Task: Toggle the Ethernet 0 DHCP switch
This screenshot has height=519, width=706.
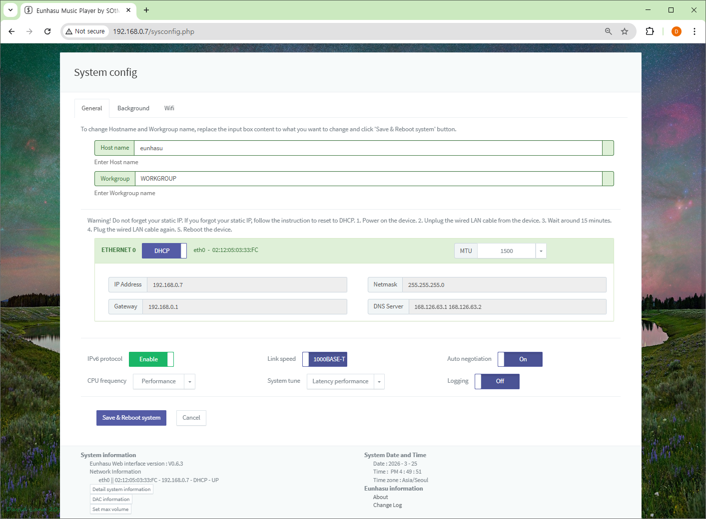Action: (164, 251)
